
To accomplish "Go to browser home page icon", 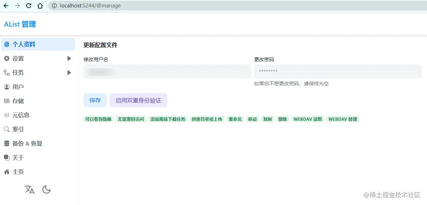I will point(40,6).
